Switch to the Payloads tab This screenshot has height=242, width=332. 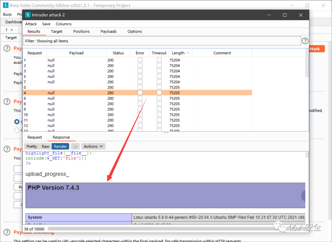point(109,31)
